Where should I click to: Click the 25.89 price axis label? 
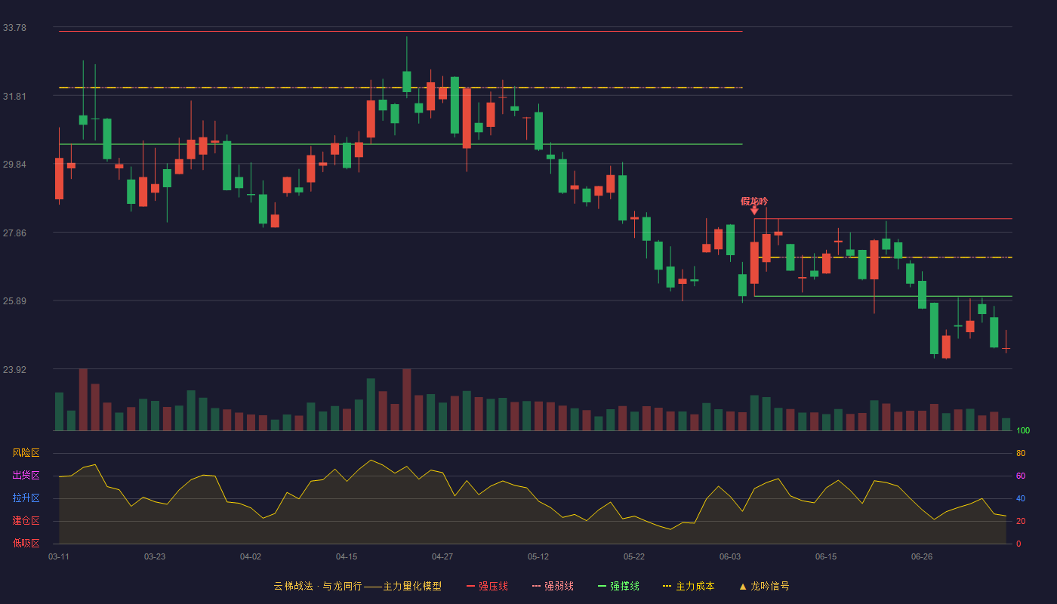coord(14,301)
